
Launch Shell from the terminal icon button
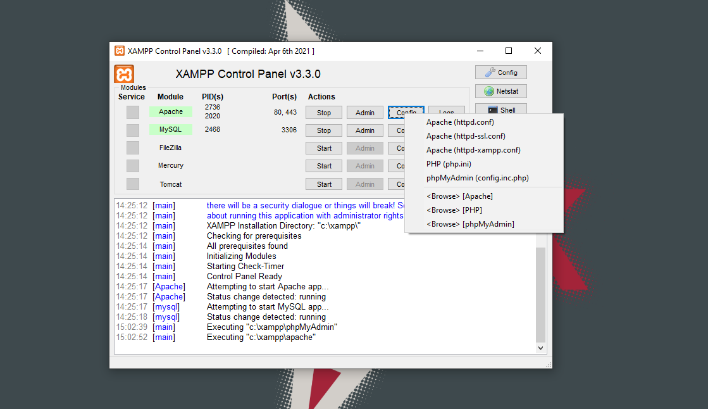point(500,110)
